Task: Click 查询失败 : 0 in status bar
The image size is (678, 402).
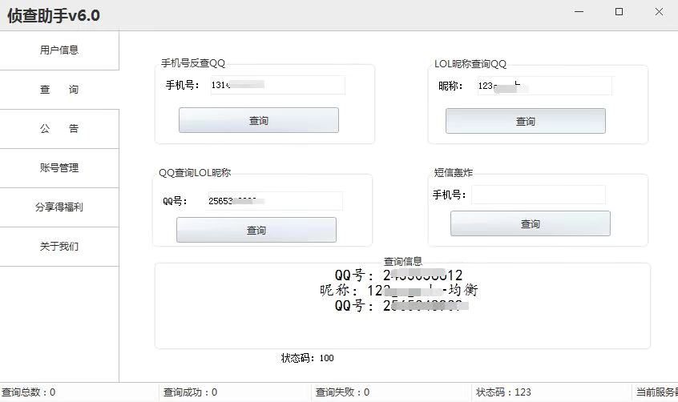Action: pyautogui.click(x=342, y=392)
